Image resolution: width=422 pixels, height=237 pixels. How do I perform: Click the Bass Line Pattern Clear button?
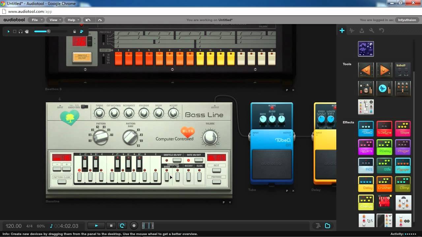(62, 182)
